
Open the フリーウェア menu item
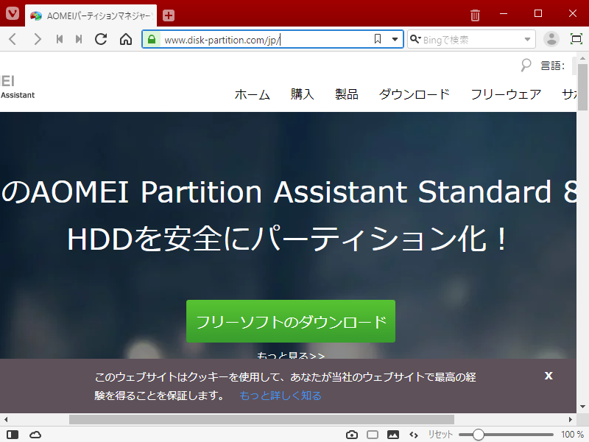coord(506,94)
